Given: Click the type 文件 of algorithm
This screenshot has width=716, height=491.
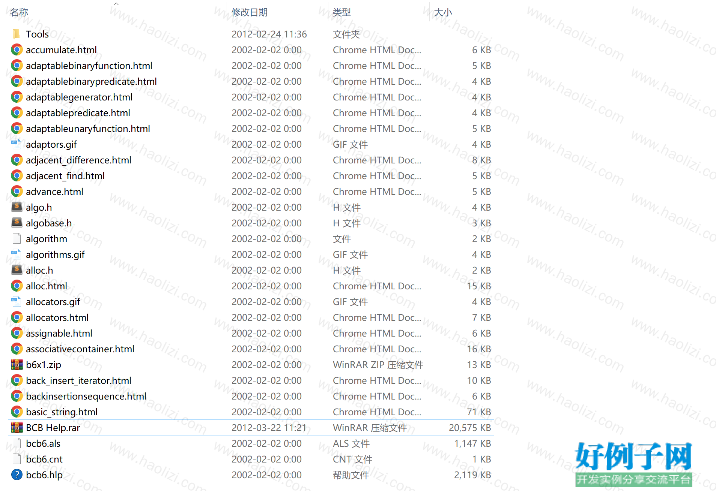Looking at the screenshot, I should point(342,239).
